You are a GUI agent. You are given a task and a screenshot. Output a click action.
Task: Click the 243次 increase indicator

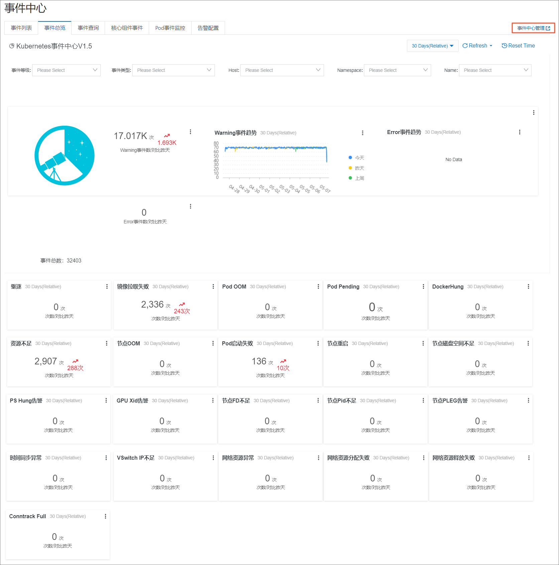click(182, 309)
